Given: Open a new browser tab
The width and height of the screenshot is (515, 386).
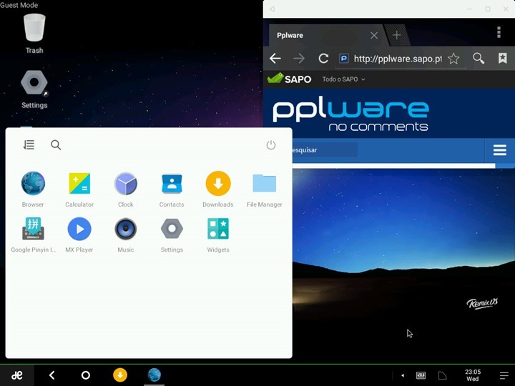Looking at the screenshot, I should pos(396,35).
